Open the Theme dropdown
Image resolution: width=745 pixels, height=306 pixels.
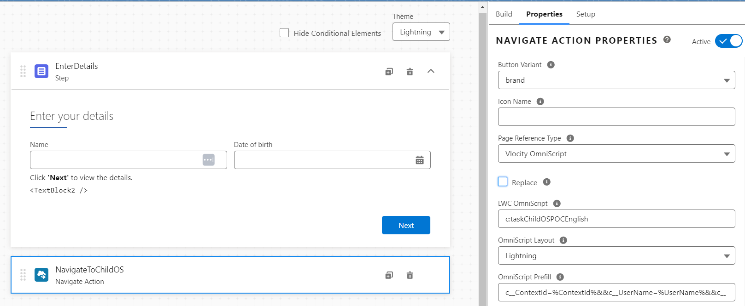click(x=421, y=32)
